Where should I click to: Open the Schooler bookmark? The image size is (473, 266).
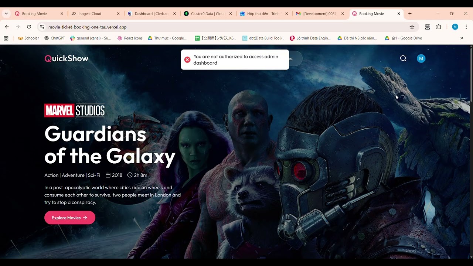pyautogui.click(x=28, y=38)
